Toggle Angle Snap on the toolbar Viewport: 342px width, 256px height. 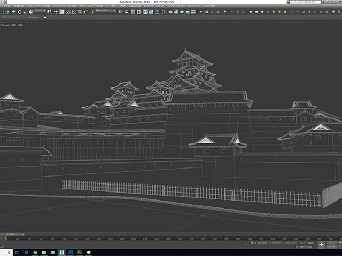pos(74,11)
